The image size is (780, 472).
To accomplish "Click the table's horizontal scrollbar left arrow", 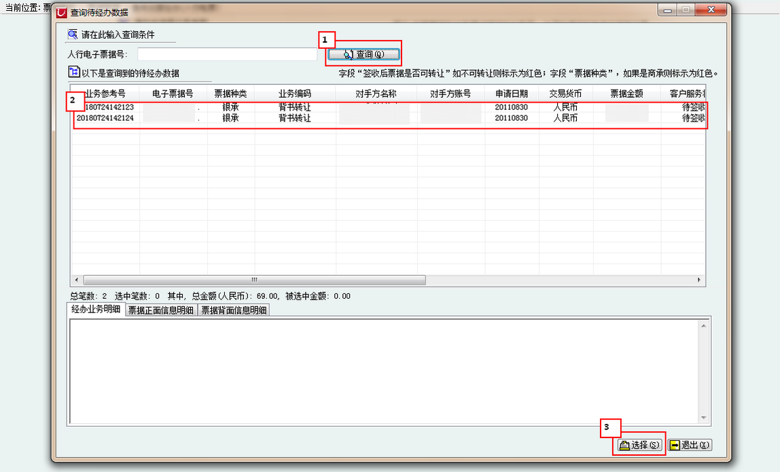I will pos(76,280).
